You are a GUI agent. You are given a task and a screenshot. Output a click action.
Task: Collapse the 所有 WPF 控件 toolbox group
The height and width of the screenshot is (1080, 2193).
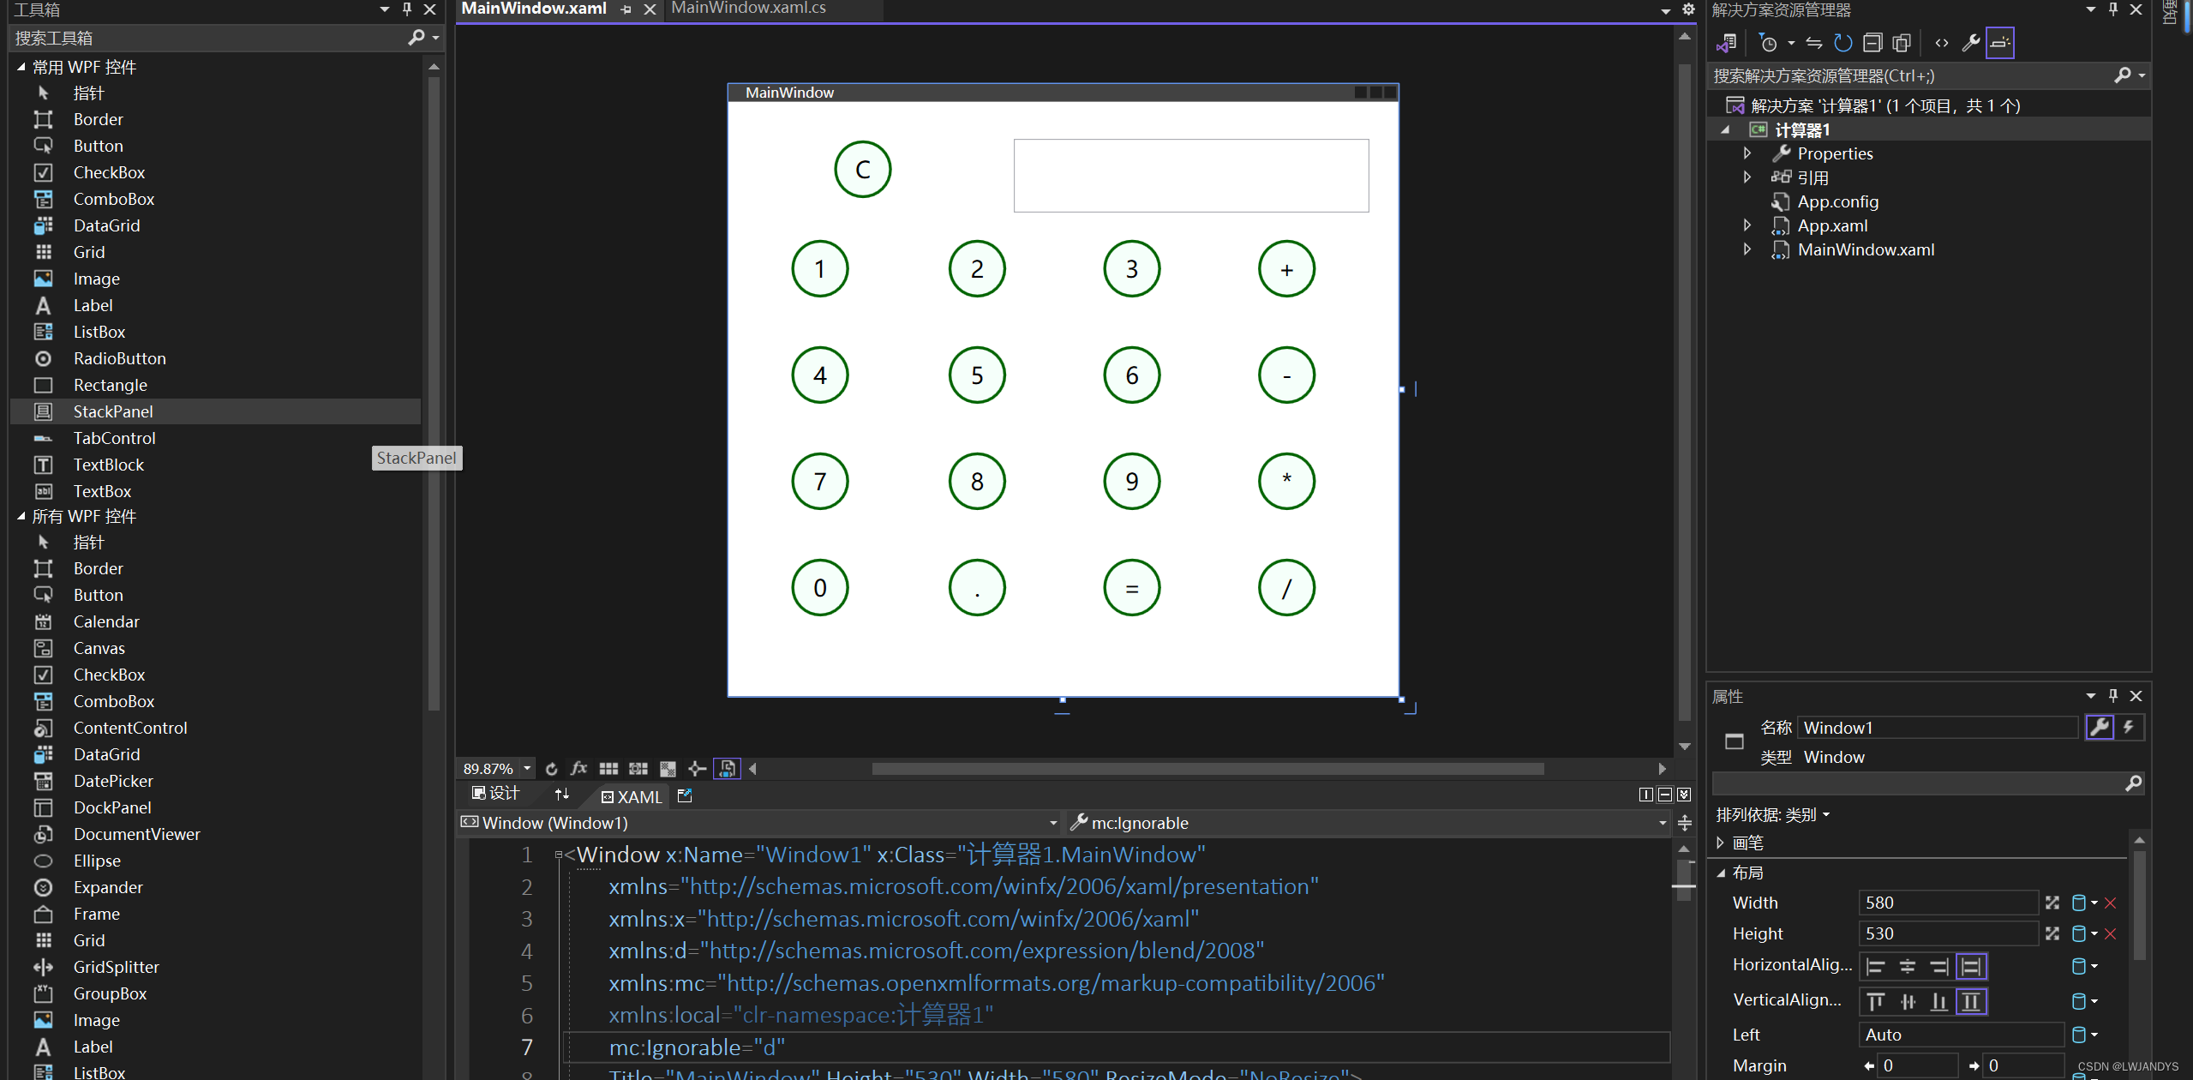coord(21,516)
